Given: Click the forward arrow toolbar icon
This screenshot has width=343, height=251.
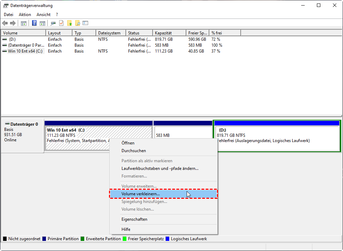Looking at the screenshot, I should point(13,23).
